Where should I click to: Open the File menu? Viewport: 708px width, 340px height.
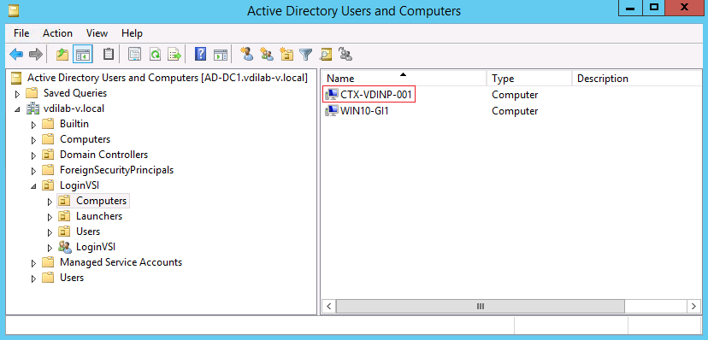[x=21, y=33]
